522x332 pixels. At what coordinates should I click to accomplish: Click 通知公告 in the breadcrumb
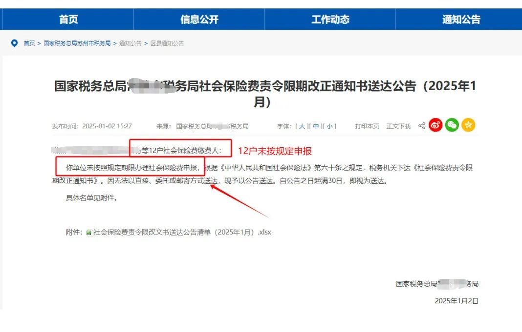(x=130, y=43)
